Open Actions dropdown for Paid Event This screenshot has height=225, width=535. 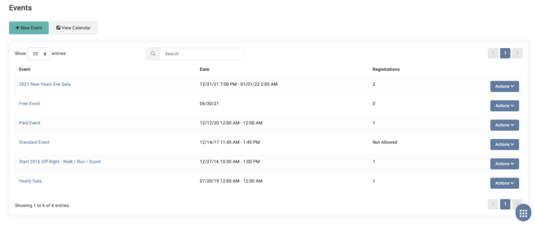504,125
